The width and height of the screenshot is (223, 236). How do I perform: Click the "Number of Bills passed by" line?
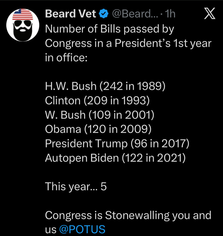tap(109, 29)
